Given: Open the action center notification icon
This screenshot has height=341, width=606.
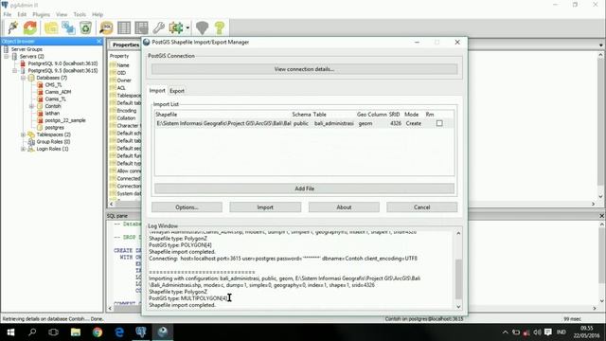Looking at the screenshot, I should tap(548, 332).
